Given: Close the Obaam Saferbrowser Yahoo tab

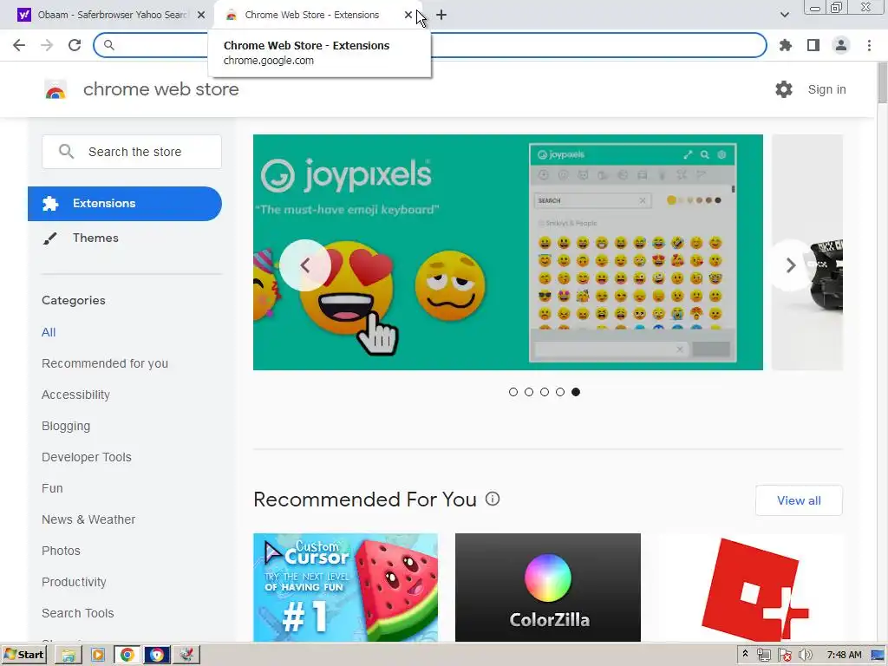Looking at the screenshot, I should coord(201,16).
